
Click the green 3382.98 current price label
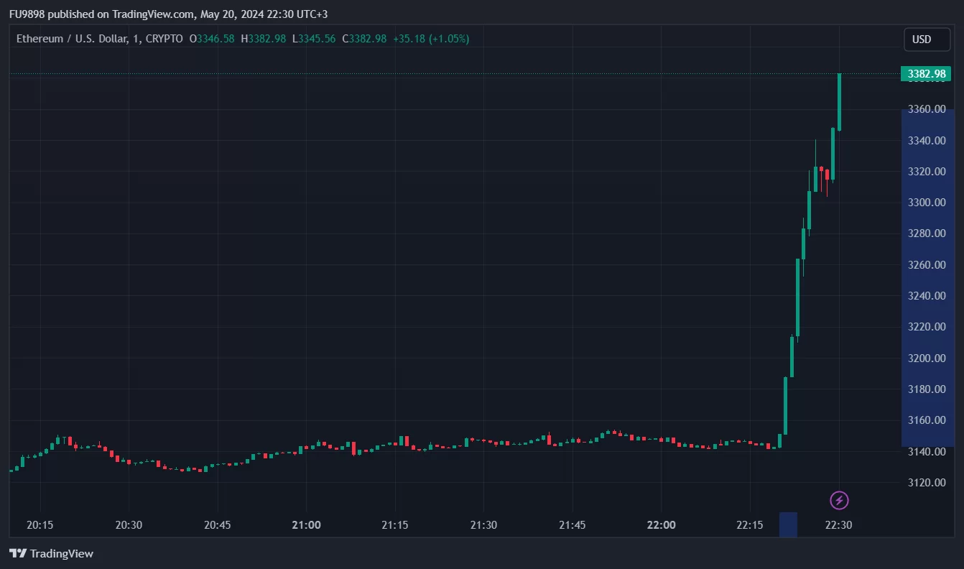tap(925, 74)
